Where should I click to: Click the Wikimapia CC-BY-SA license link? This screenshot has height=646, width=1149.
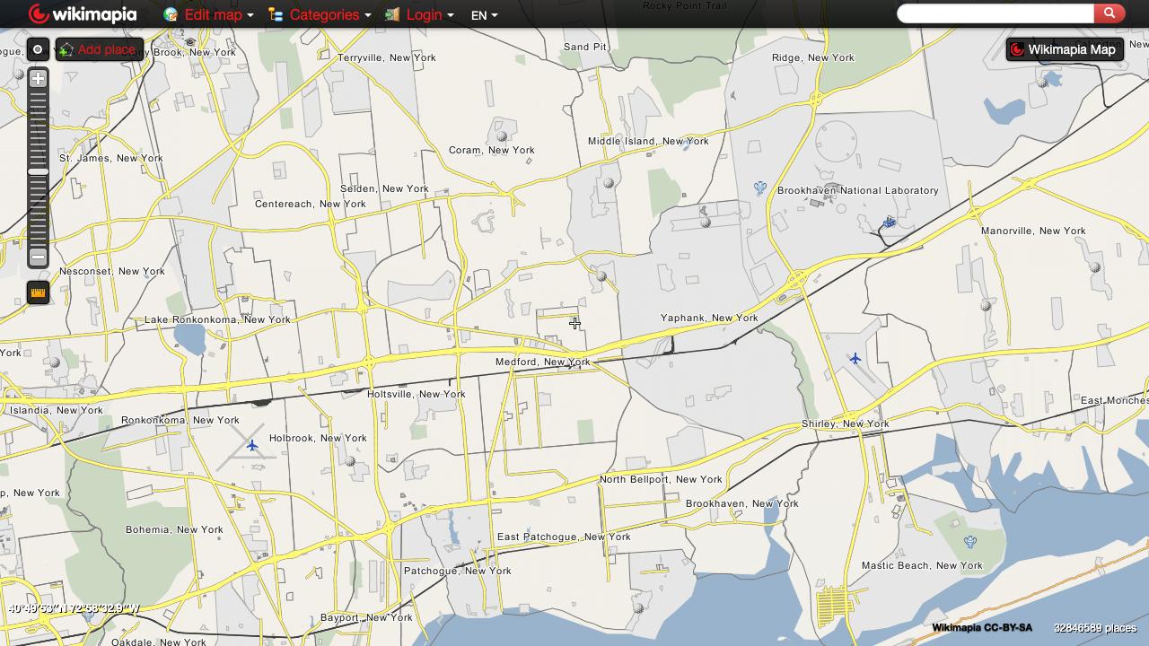pos(982,628)
